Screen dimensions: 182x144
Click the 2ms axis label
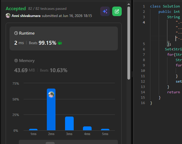click(51, 134)
